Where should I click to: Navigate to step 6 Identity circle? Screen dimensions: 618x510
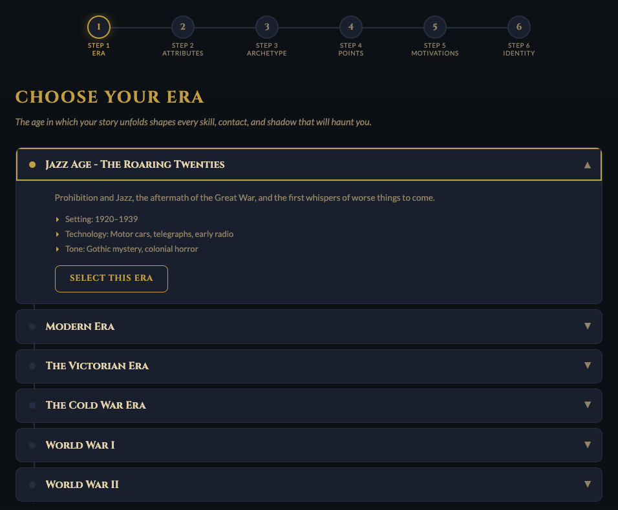tap(519, 27)
